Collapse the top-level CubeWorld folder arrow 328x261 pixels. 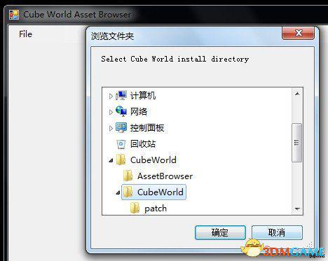click(x=111, y=160)
